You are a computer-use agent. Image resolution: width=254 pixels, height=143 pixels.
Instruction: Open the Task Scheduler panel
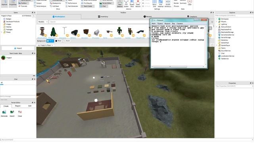(72, 6)
